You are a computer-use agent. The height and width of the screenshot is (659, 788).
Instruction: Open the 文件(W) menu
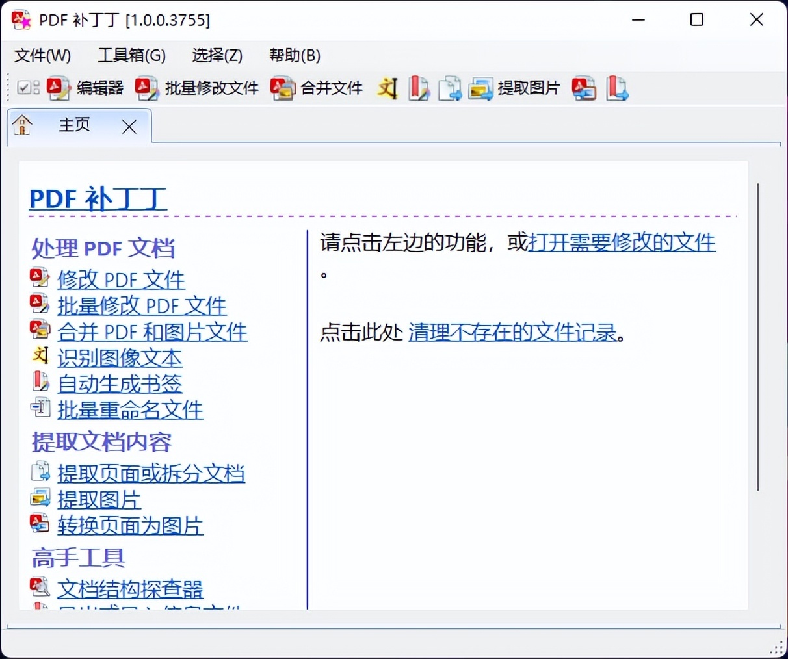42,56
